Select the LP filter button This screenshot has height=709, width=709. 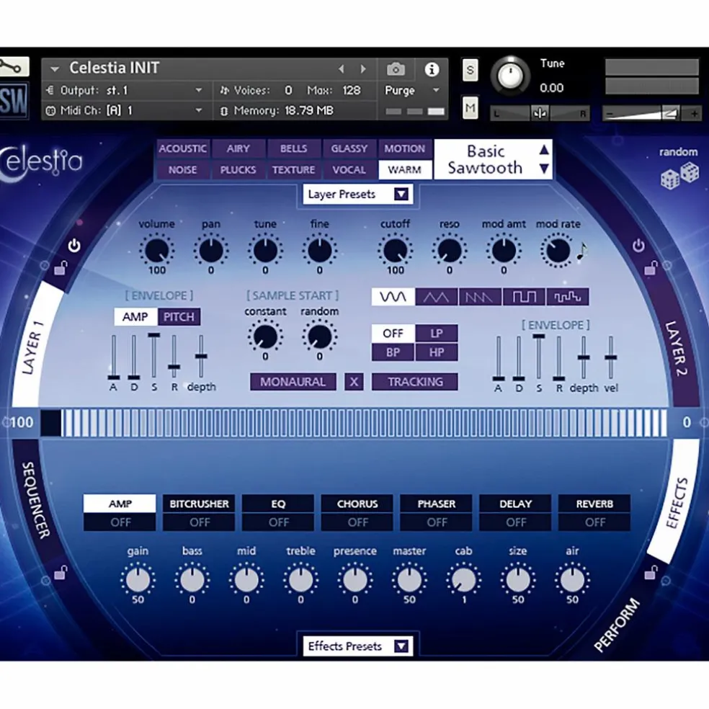(437, 334)
